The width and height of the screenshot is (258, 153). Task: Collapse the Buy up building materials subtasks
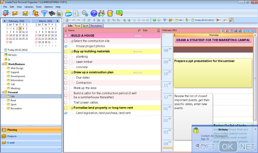72,52
